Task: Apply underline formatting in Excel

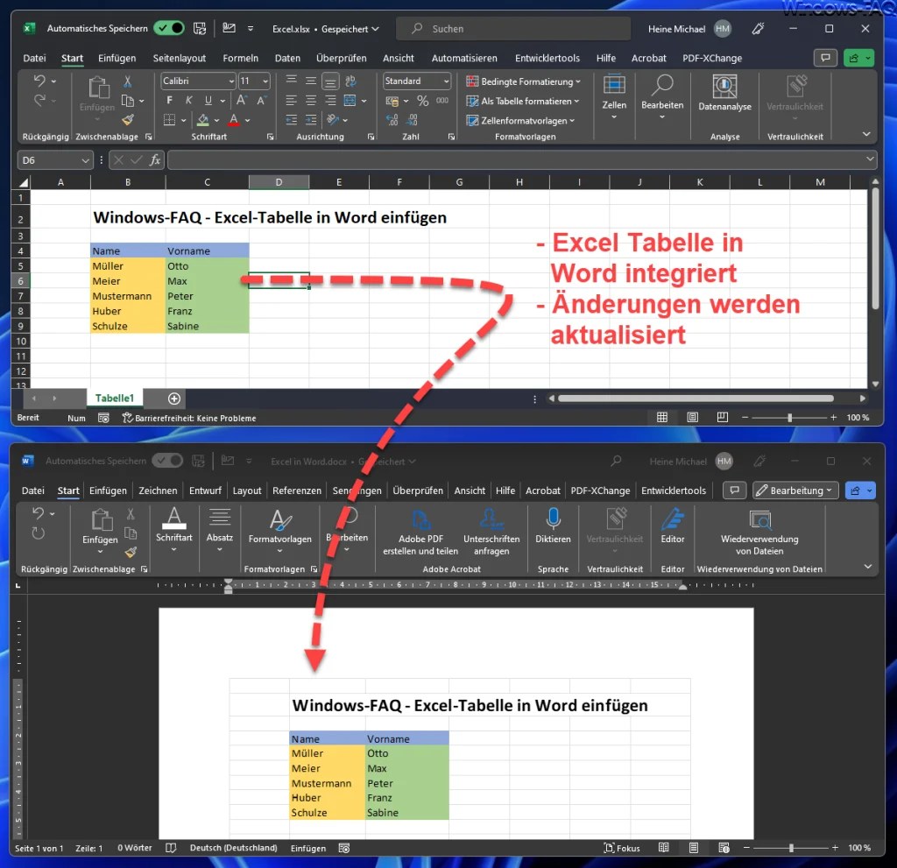Action: 207,98
